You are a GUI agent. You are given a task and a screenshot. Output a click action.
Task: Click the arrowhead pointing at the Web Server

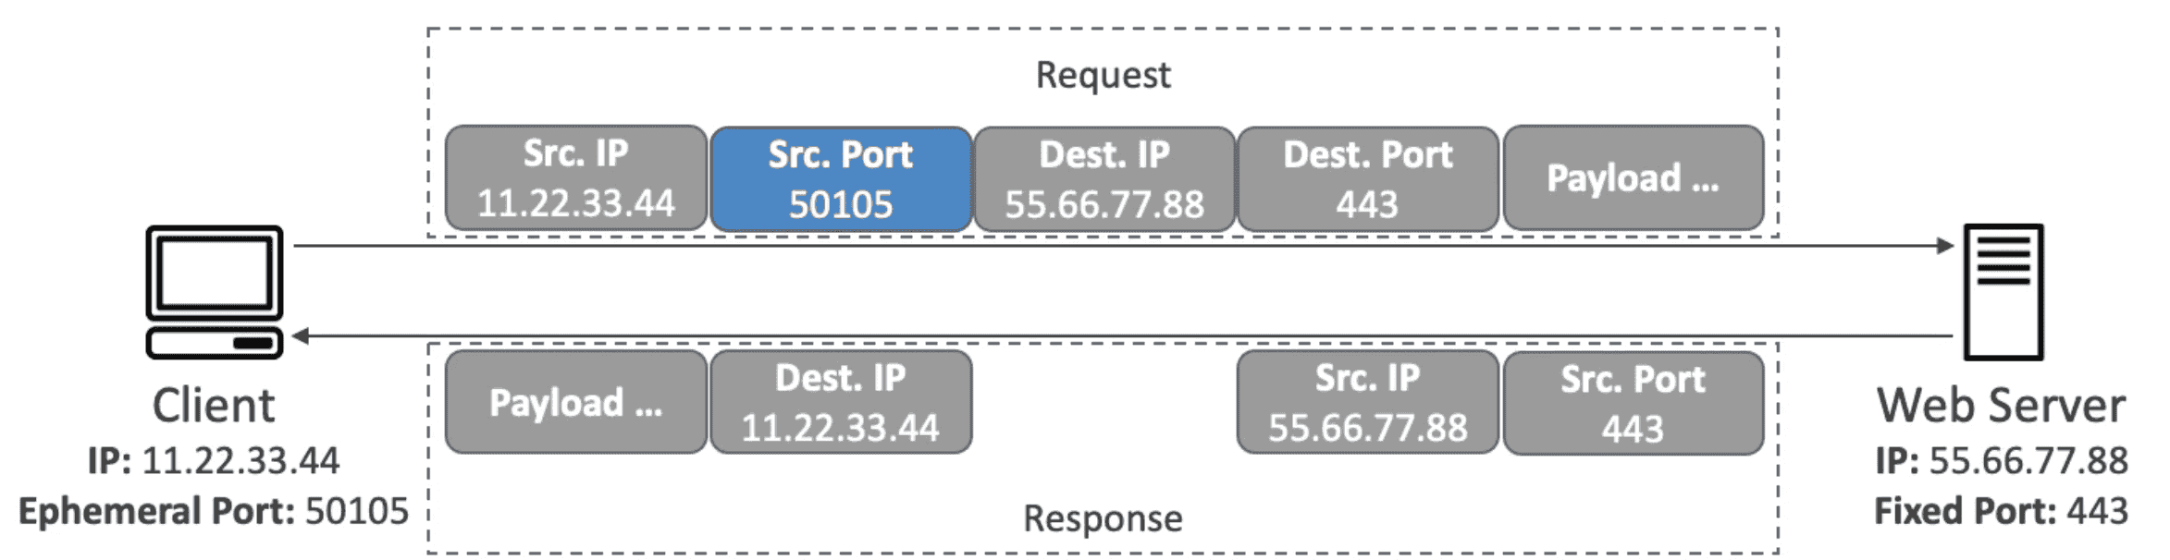1944,246
